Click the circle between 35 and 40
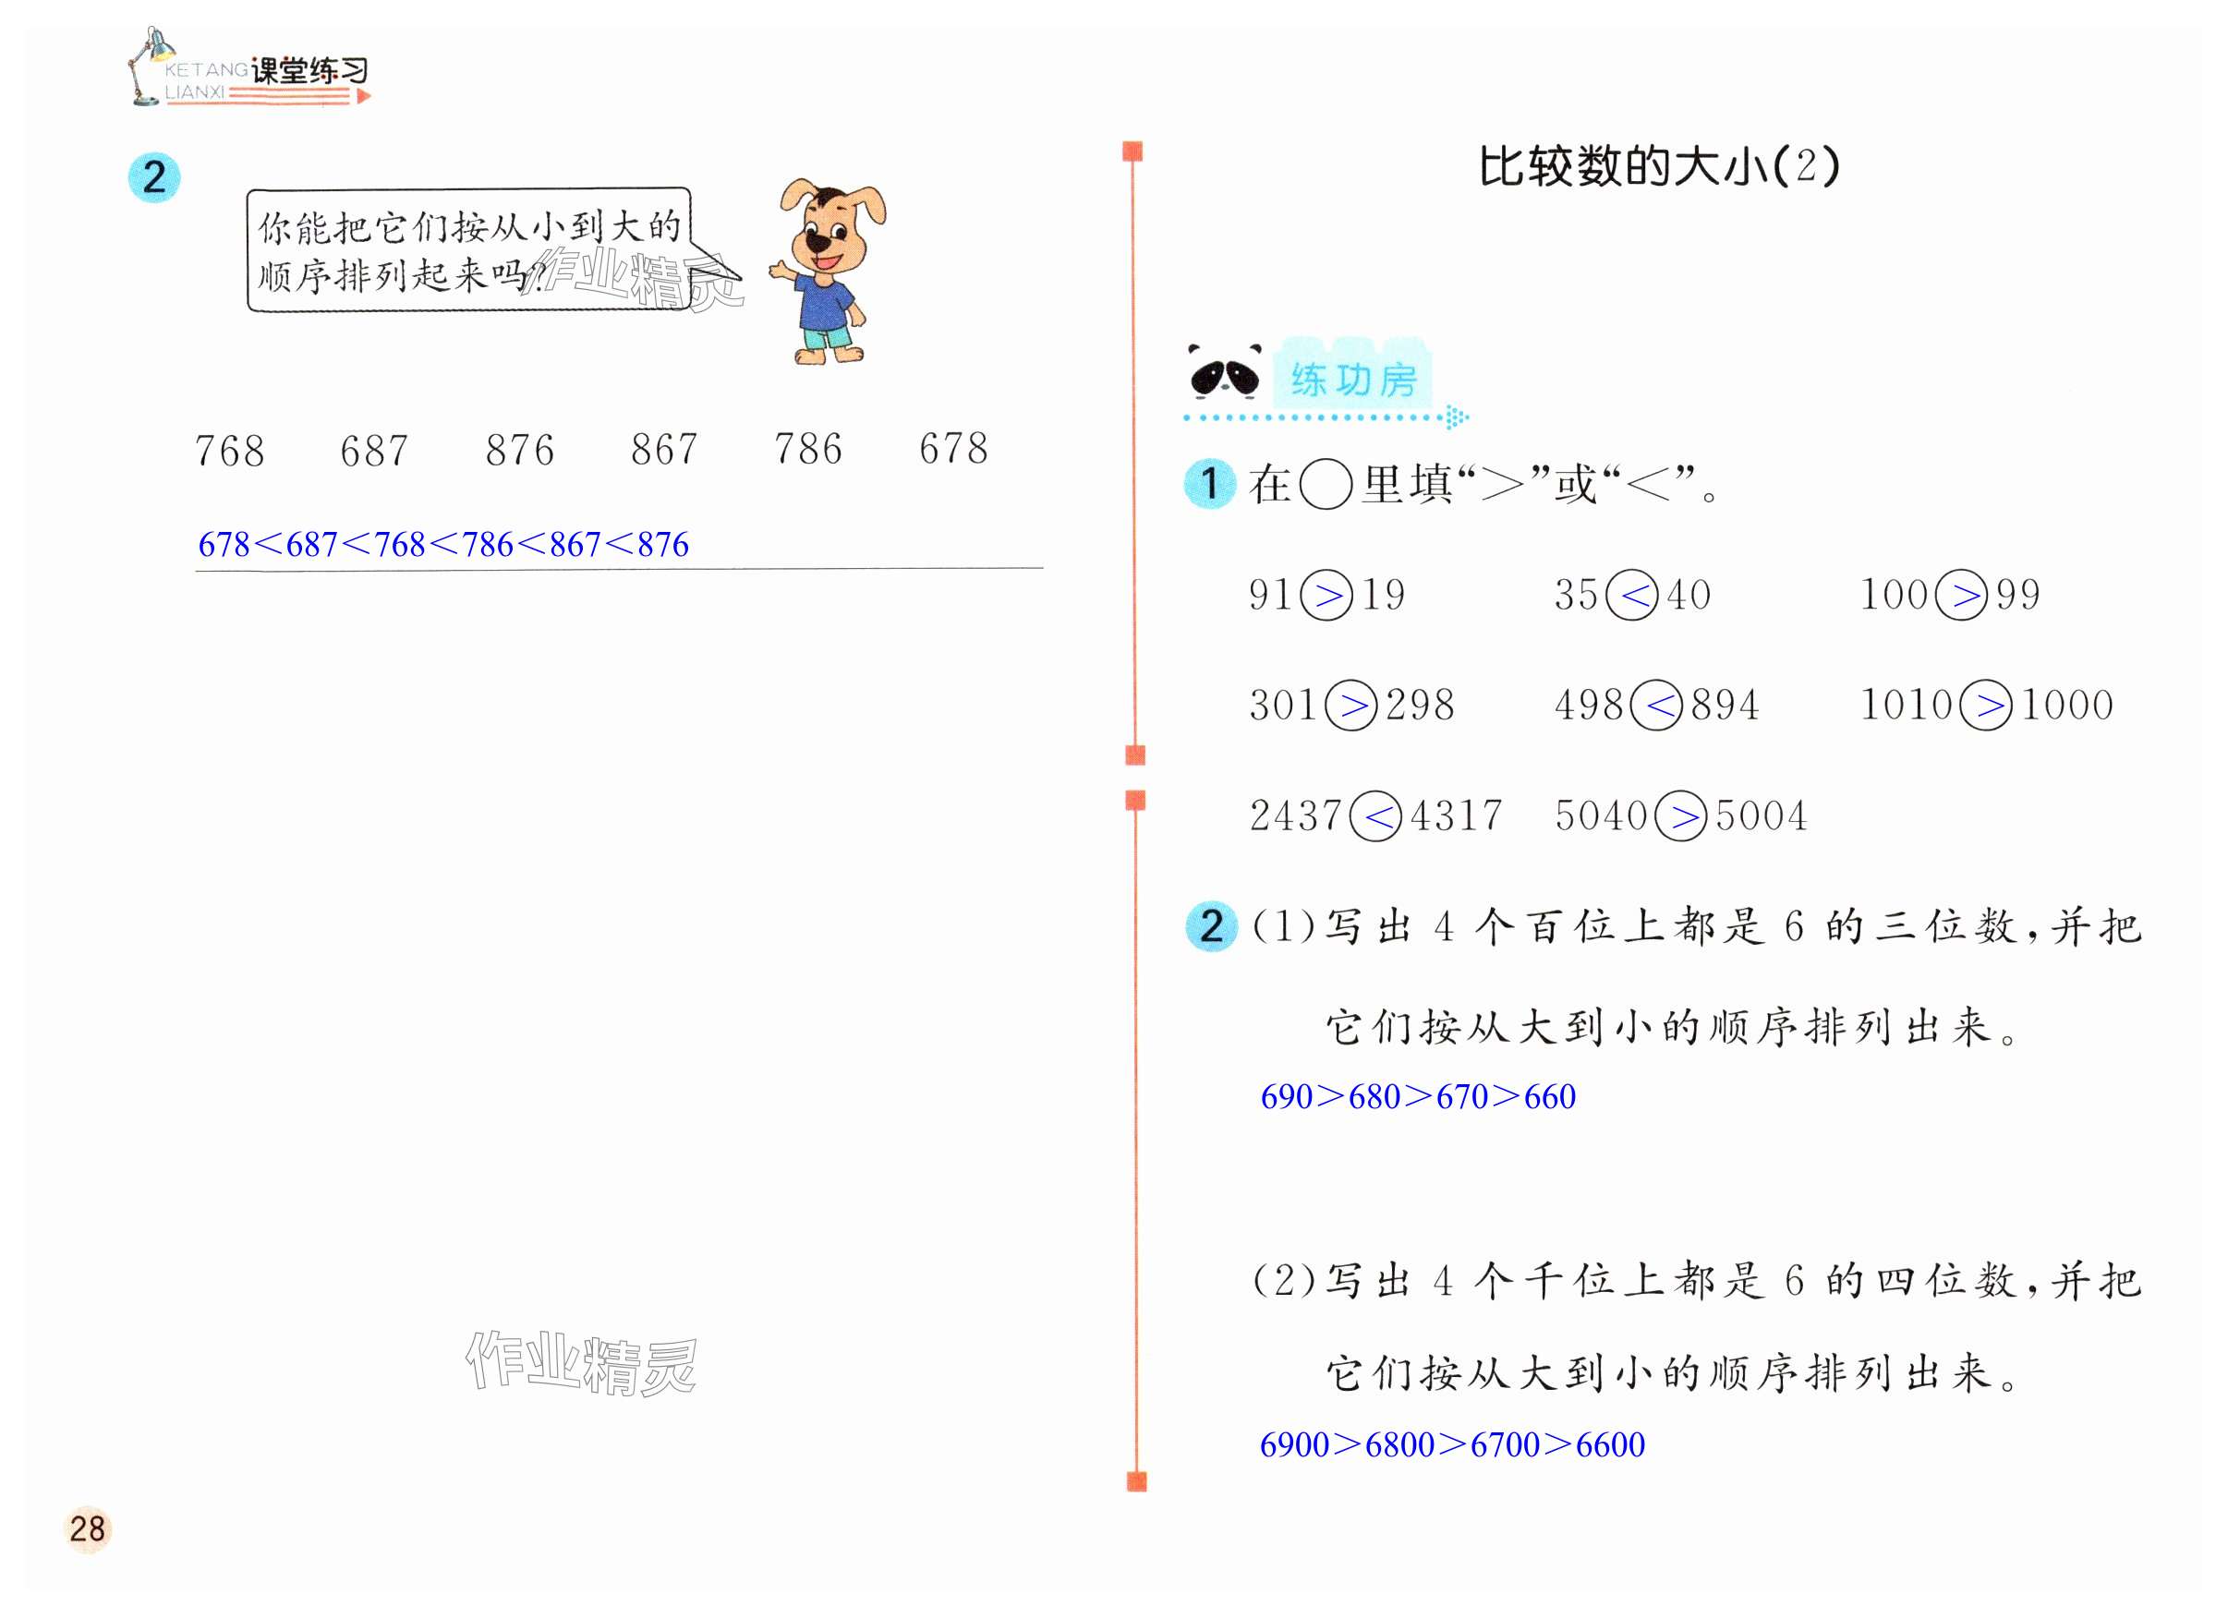The width and height of the screenshot is (2228, 1618). pos(1631,596)
